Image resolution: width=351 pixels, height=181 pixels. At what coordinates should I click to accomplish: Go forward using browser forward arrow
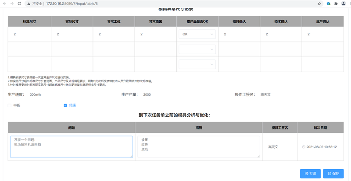coord(12,3)
